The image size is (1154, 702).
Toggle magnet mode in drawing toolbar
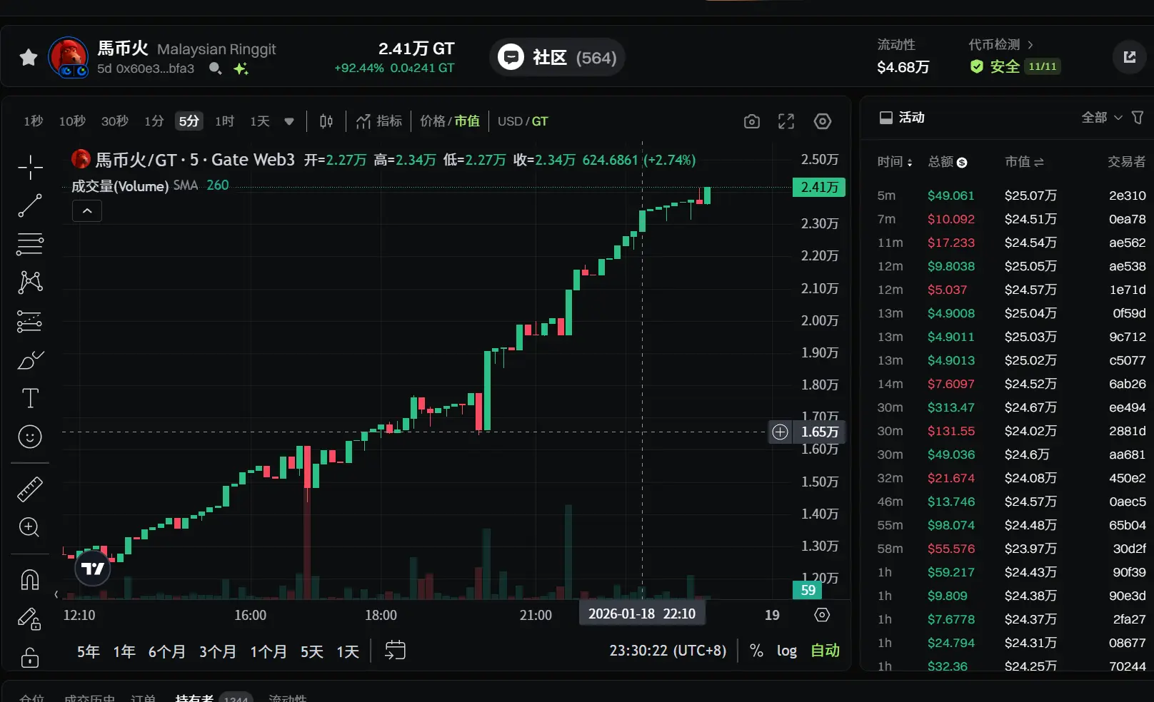pos(30,580)
